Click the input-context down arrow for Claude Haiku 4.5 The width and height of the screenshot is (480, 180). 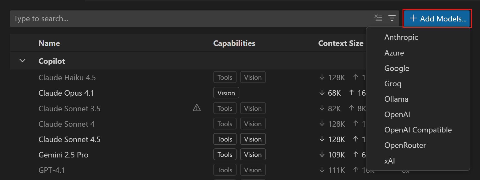[322, 77]
